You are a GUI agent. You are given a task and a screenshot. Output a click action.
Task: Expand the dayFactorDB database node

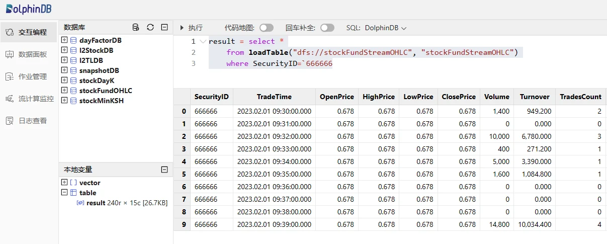(x=64, y=40)
